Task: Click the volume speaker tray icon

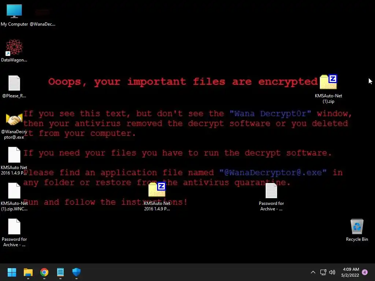Action: click(332, 272)
